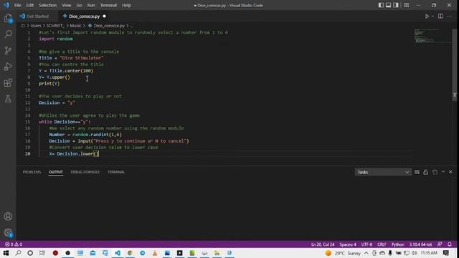
Task: Open the Selection menu
Action: 47,5
